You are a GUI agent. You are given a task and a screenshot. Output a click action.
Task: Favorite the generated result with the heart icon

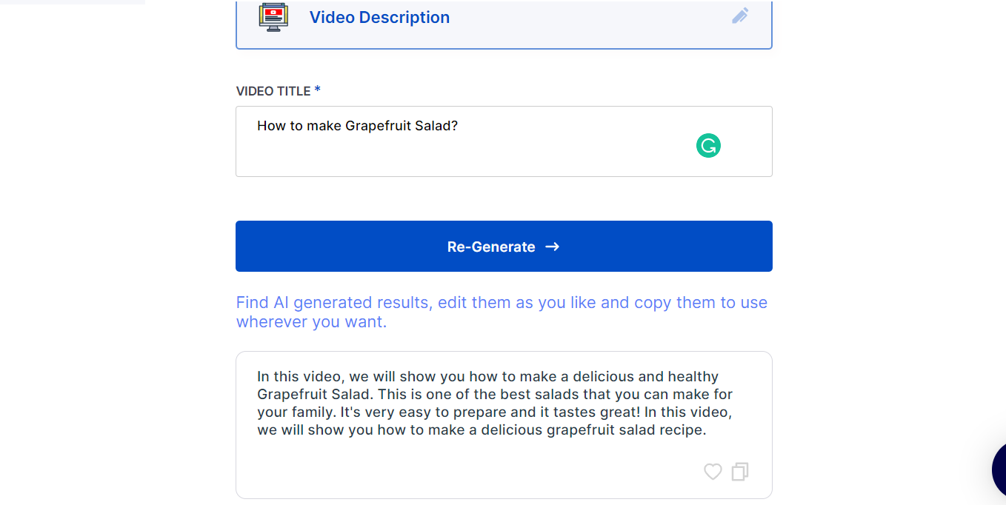(713, 472)
